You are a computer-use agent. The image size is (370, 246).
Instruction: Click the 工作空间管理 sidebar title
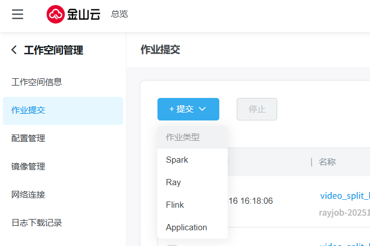click(53, 50)
